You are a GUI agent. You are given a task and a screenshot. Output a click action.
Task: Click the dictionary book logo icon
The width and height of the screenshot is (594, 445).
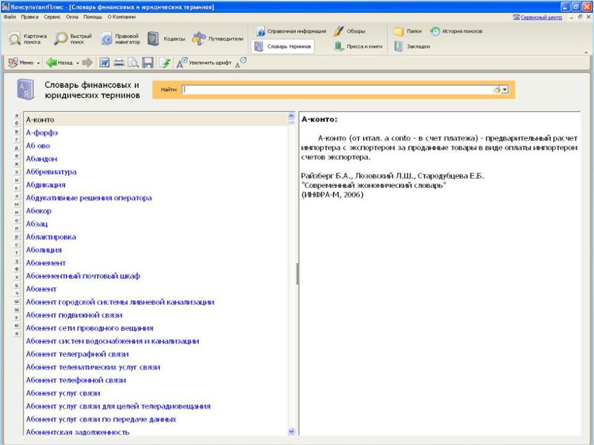coord(26,90)
